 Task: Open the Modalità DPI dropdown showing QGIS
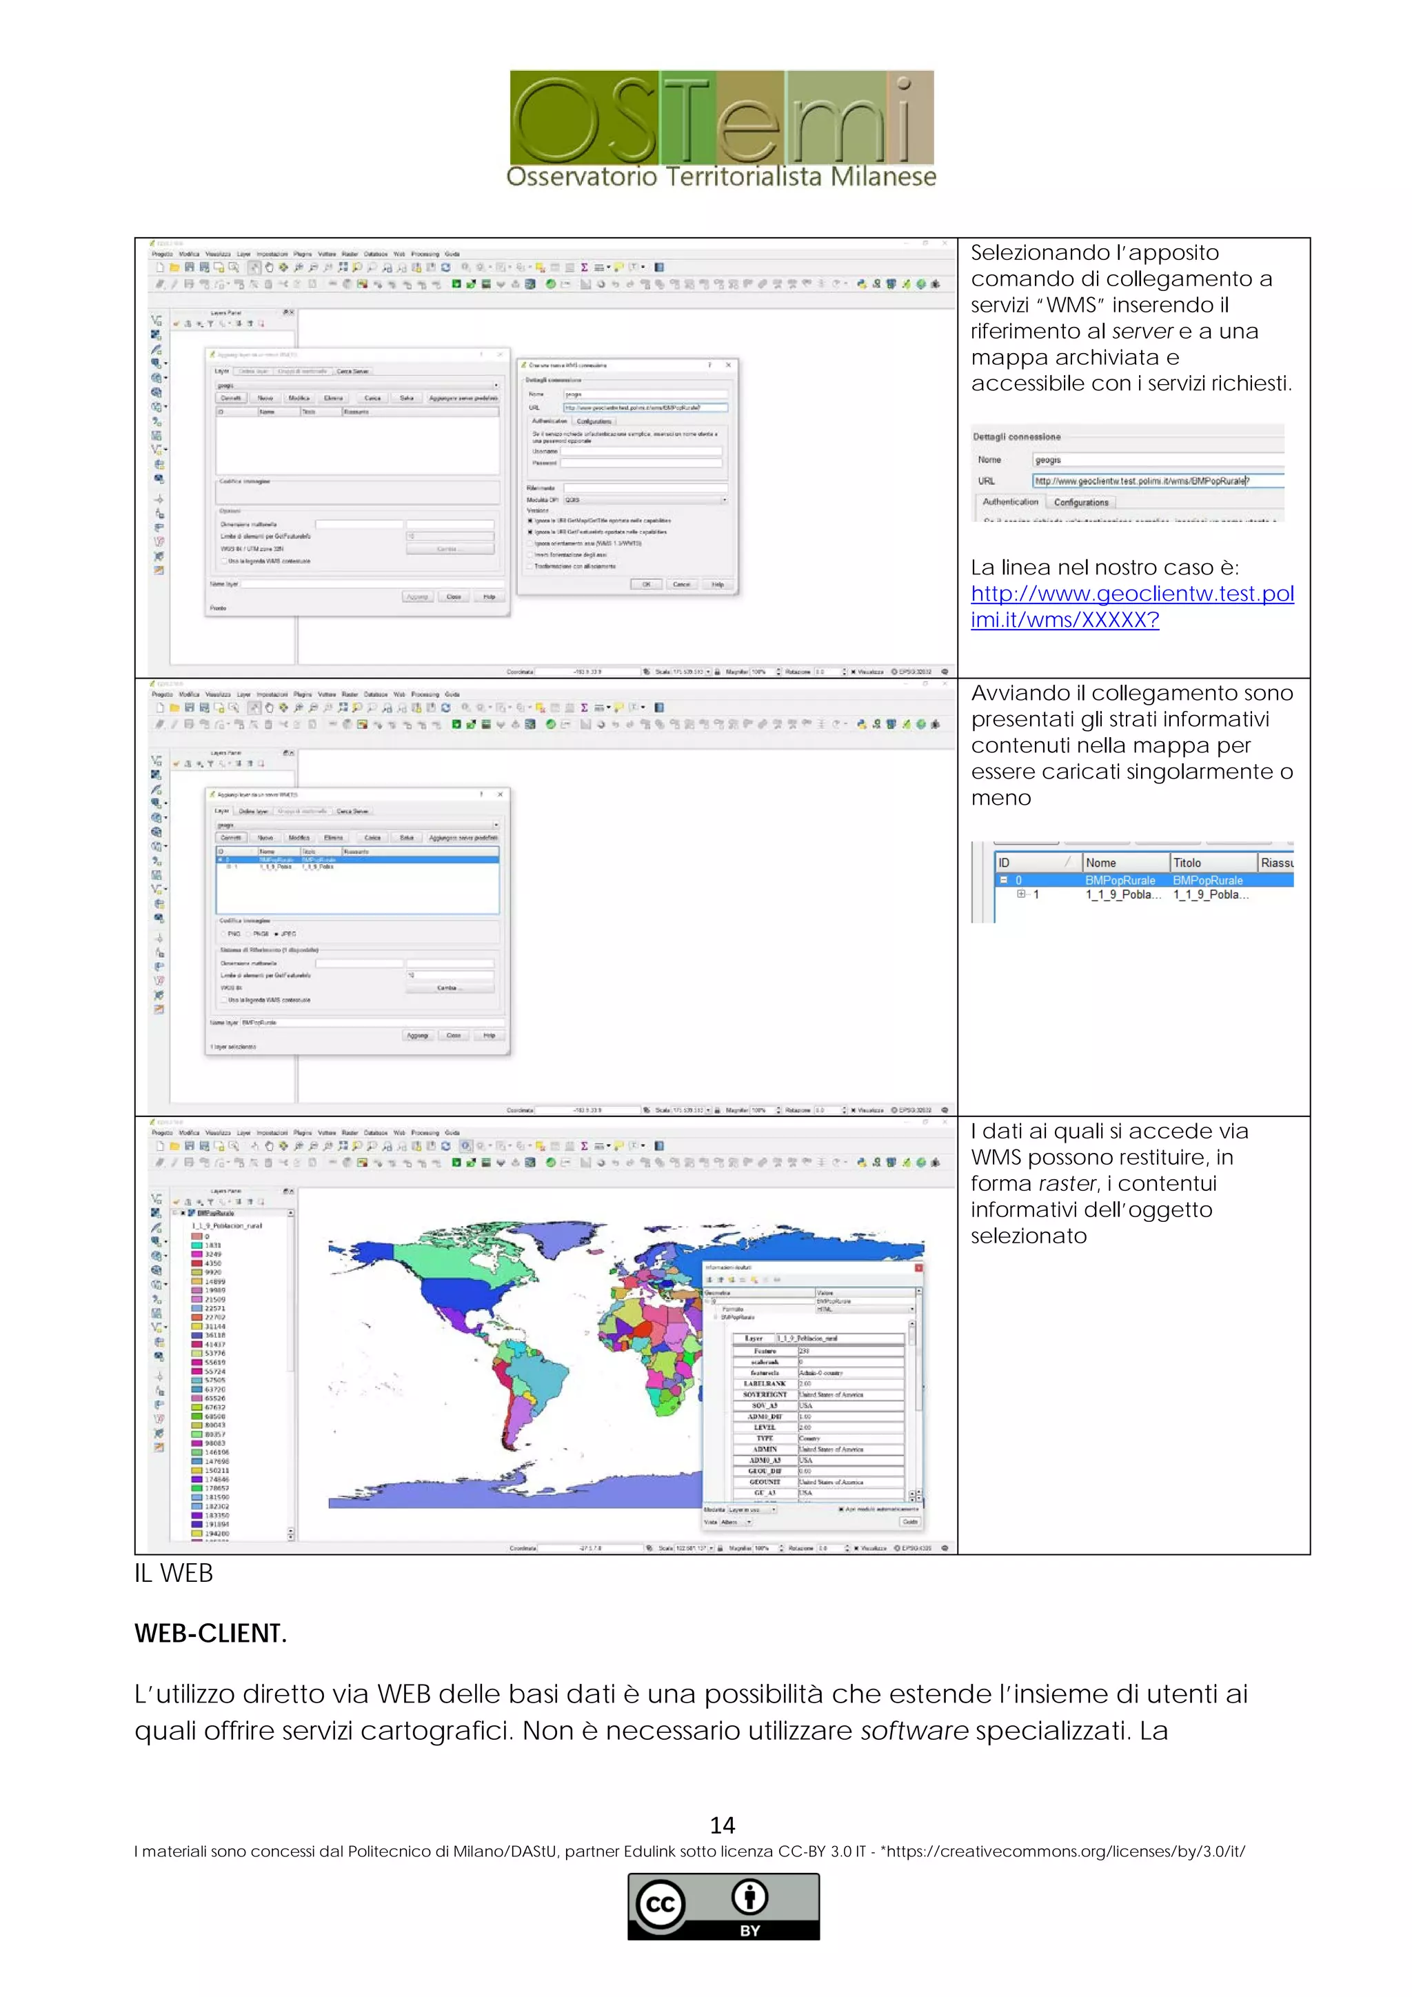[x=646, y=500]
